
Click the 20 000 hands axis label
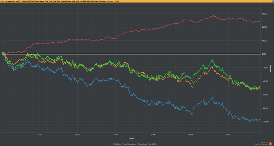(x=153, y=135)
